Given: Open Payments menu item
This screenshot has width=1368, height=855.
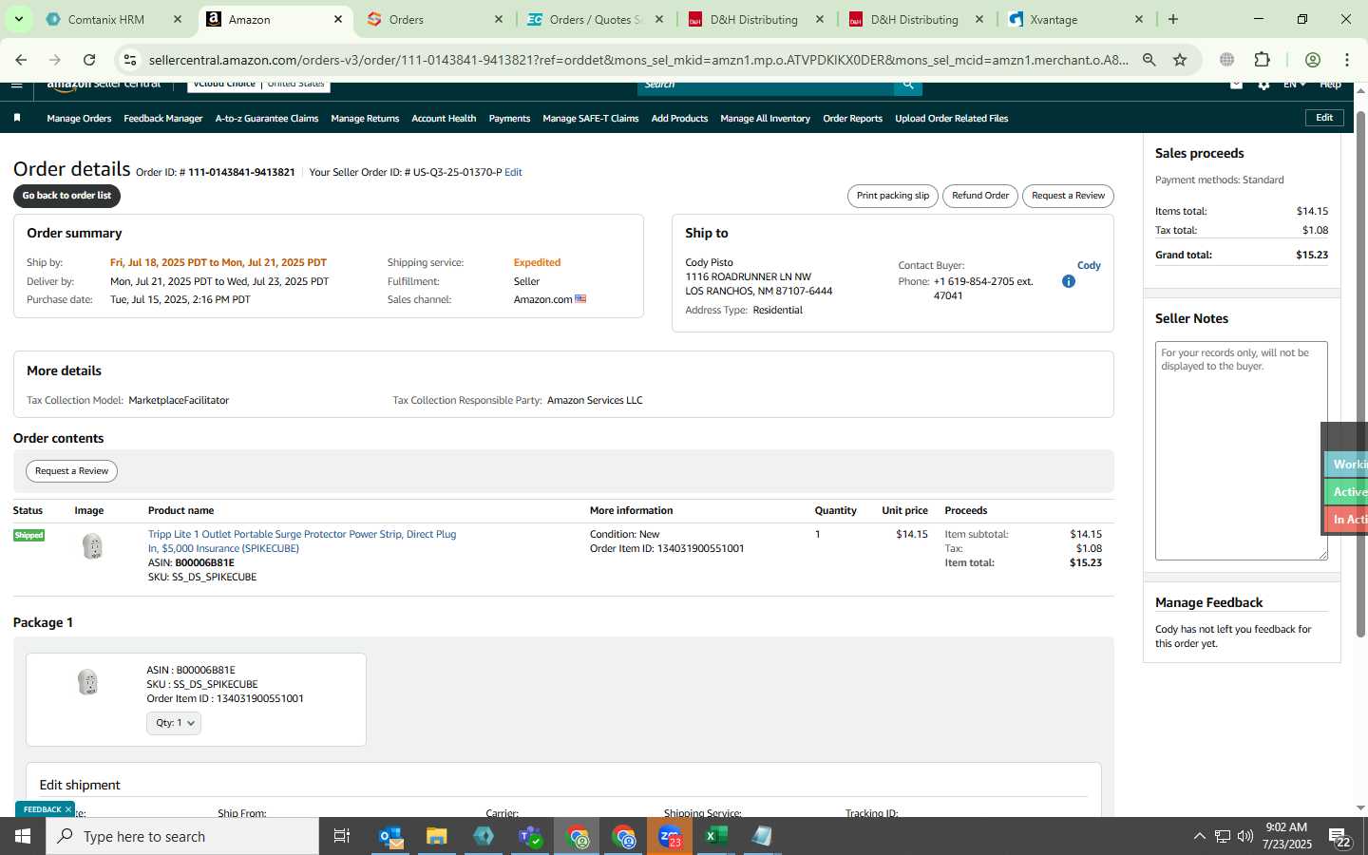Looking at the screenshot, I should (509, 119).
